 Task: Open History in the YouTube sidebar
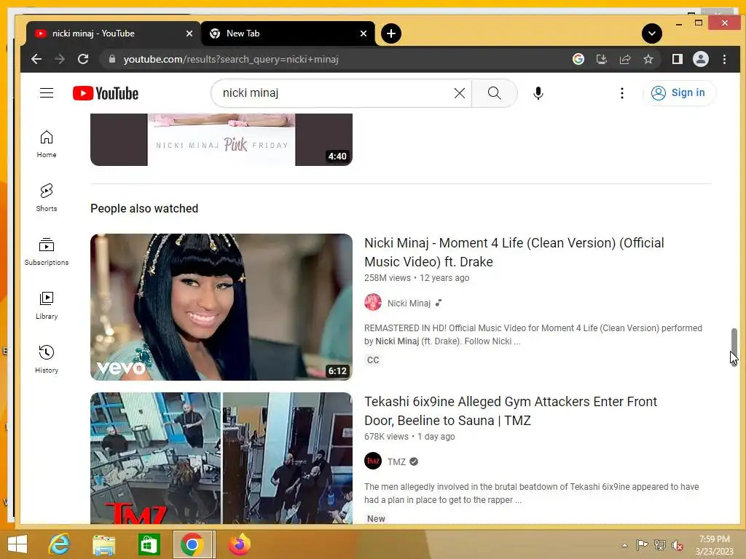tap(47, 359)
